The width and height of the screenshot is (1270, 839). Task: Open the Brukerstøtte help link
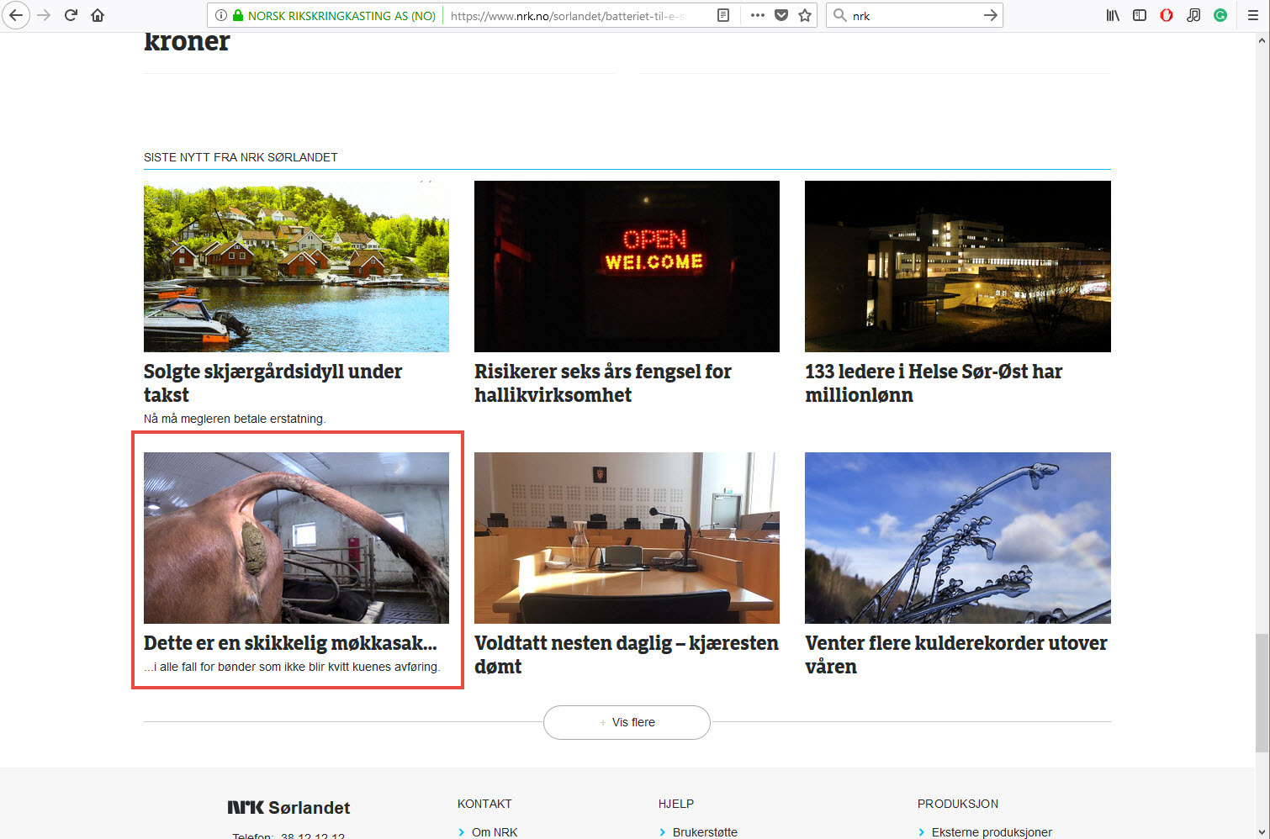pos(705,831)
